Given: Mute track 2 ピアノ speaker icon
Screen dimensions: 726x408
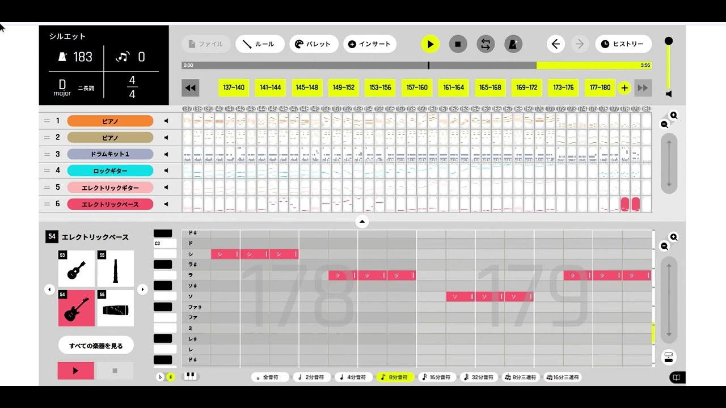Looking at the screenshot, I should 166,137.
